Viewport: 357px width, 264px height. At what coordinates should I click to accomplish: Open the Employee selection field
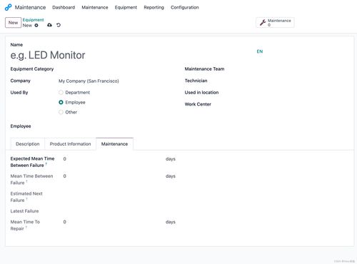coord(116,126)
